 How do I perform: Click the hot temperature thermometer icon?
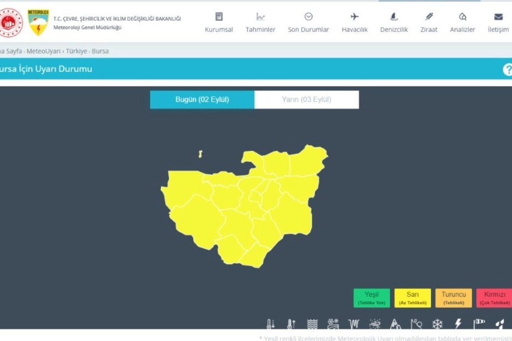(x=291, y=324)
